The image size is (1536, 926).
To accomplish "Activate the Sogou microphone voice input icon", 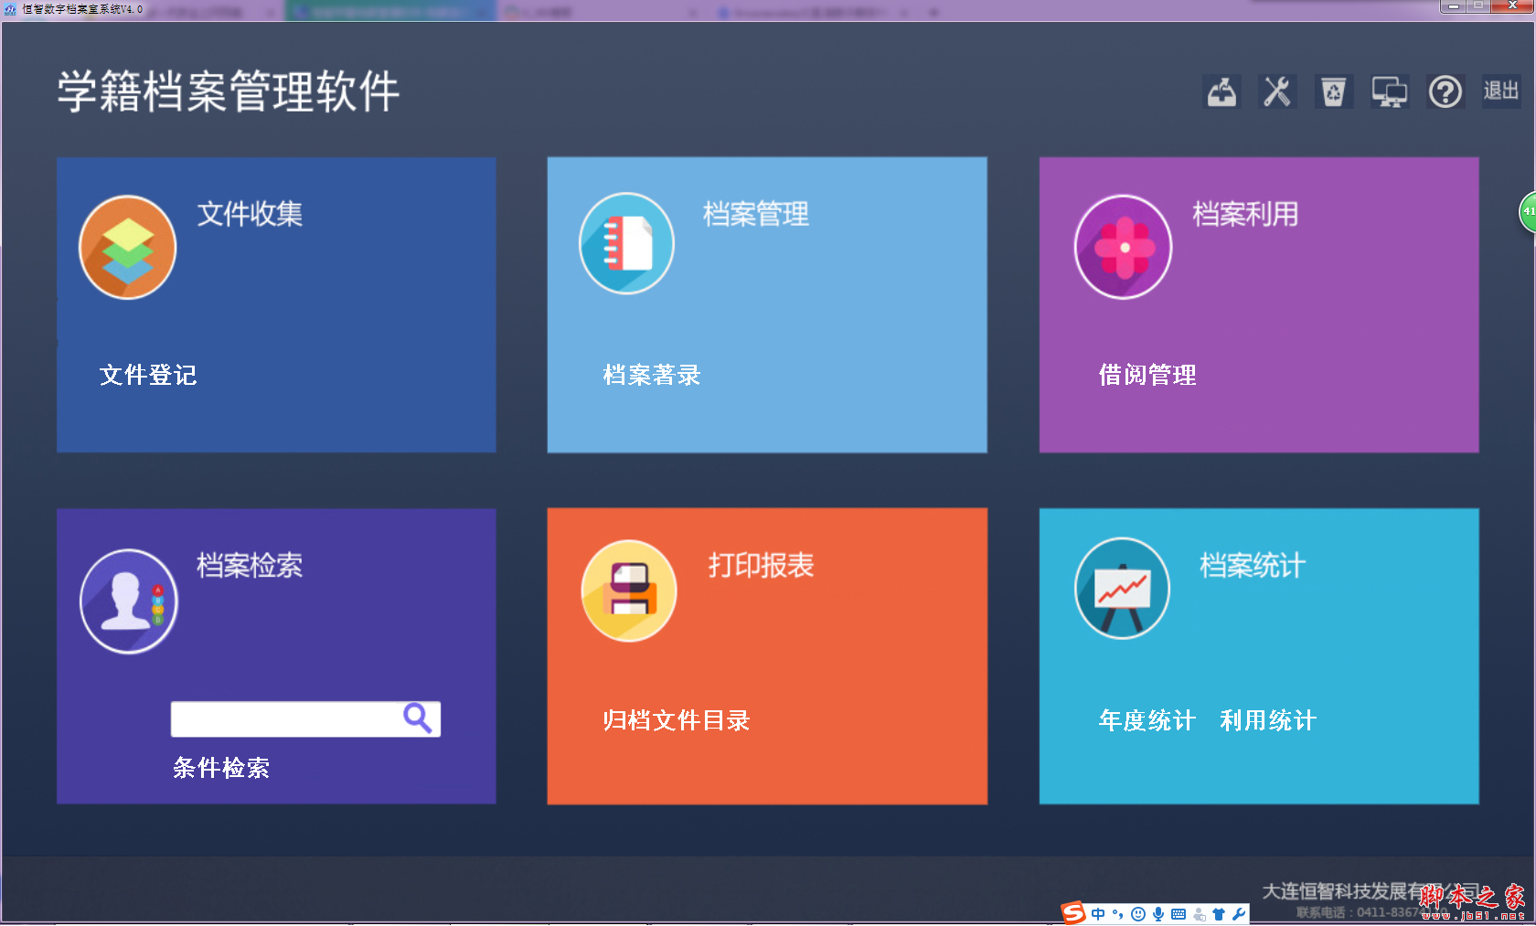I will pyautogui.click(x=1158, y=913).
